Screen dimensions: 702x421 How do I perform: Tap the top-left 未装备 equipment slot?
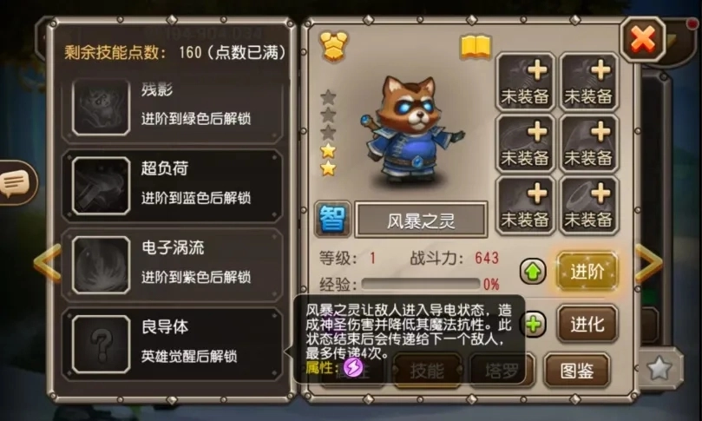coord(525,82)
